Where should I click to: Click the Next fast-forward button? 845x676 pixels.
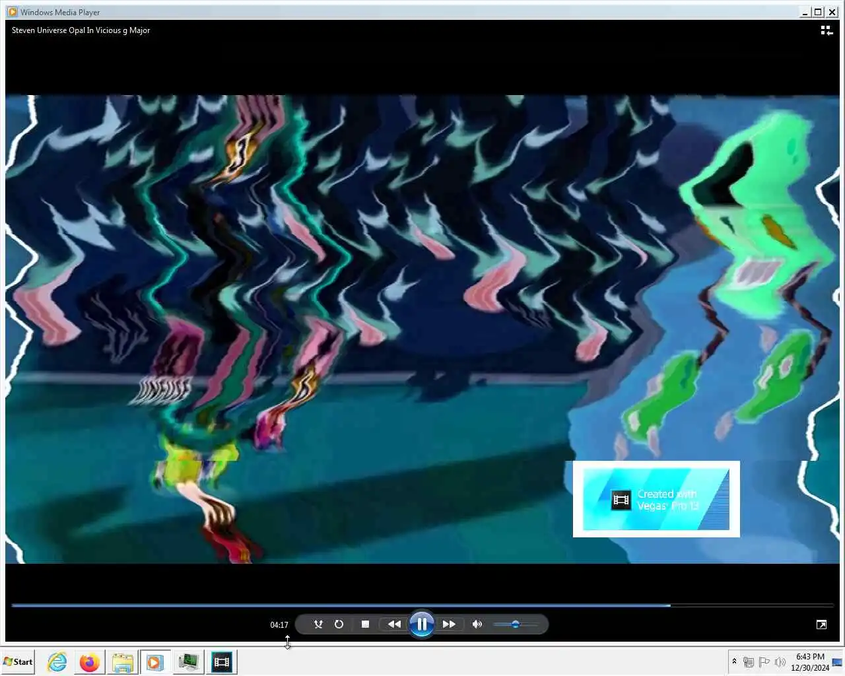pos(449,624)
